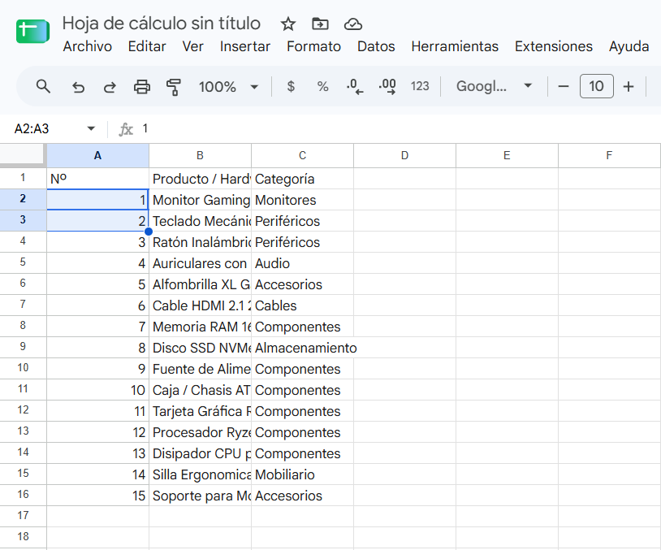Click the redo arrow
Viewport: 661px width, 550px height.
tap(110, 87)
